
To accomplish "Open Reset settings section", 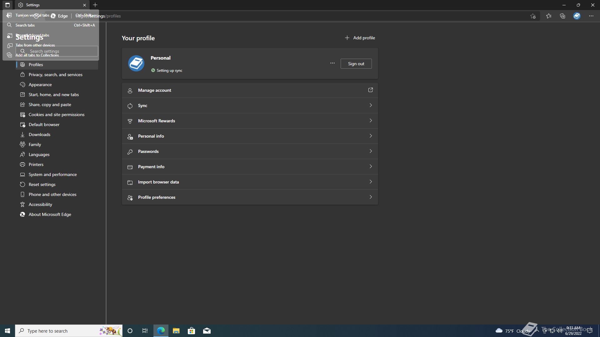I will (57, 184).
